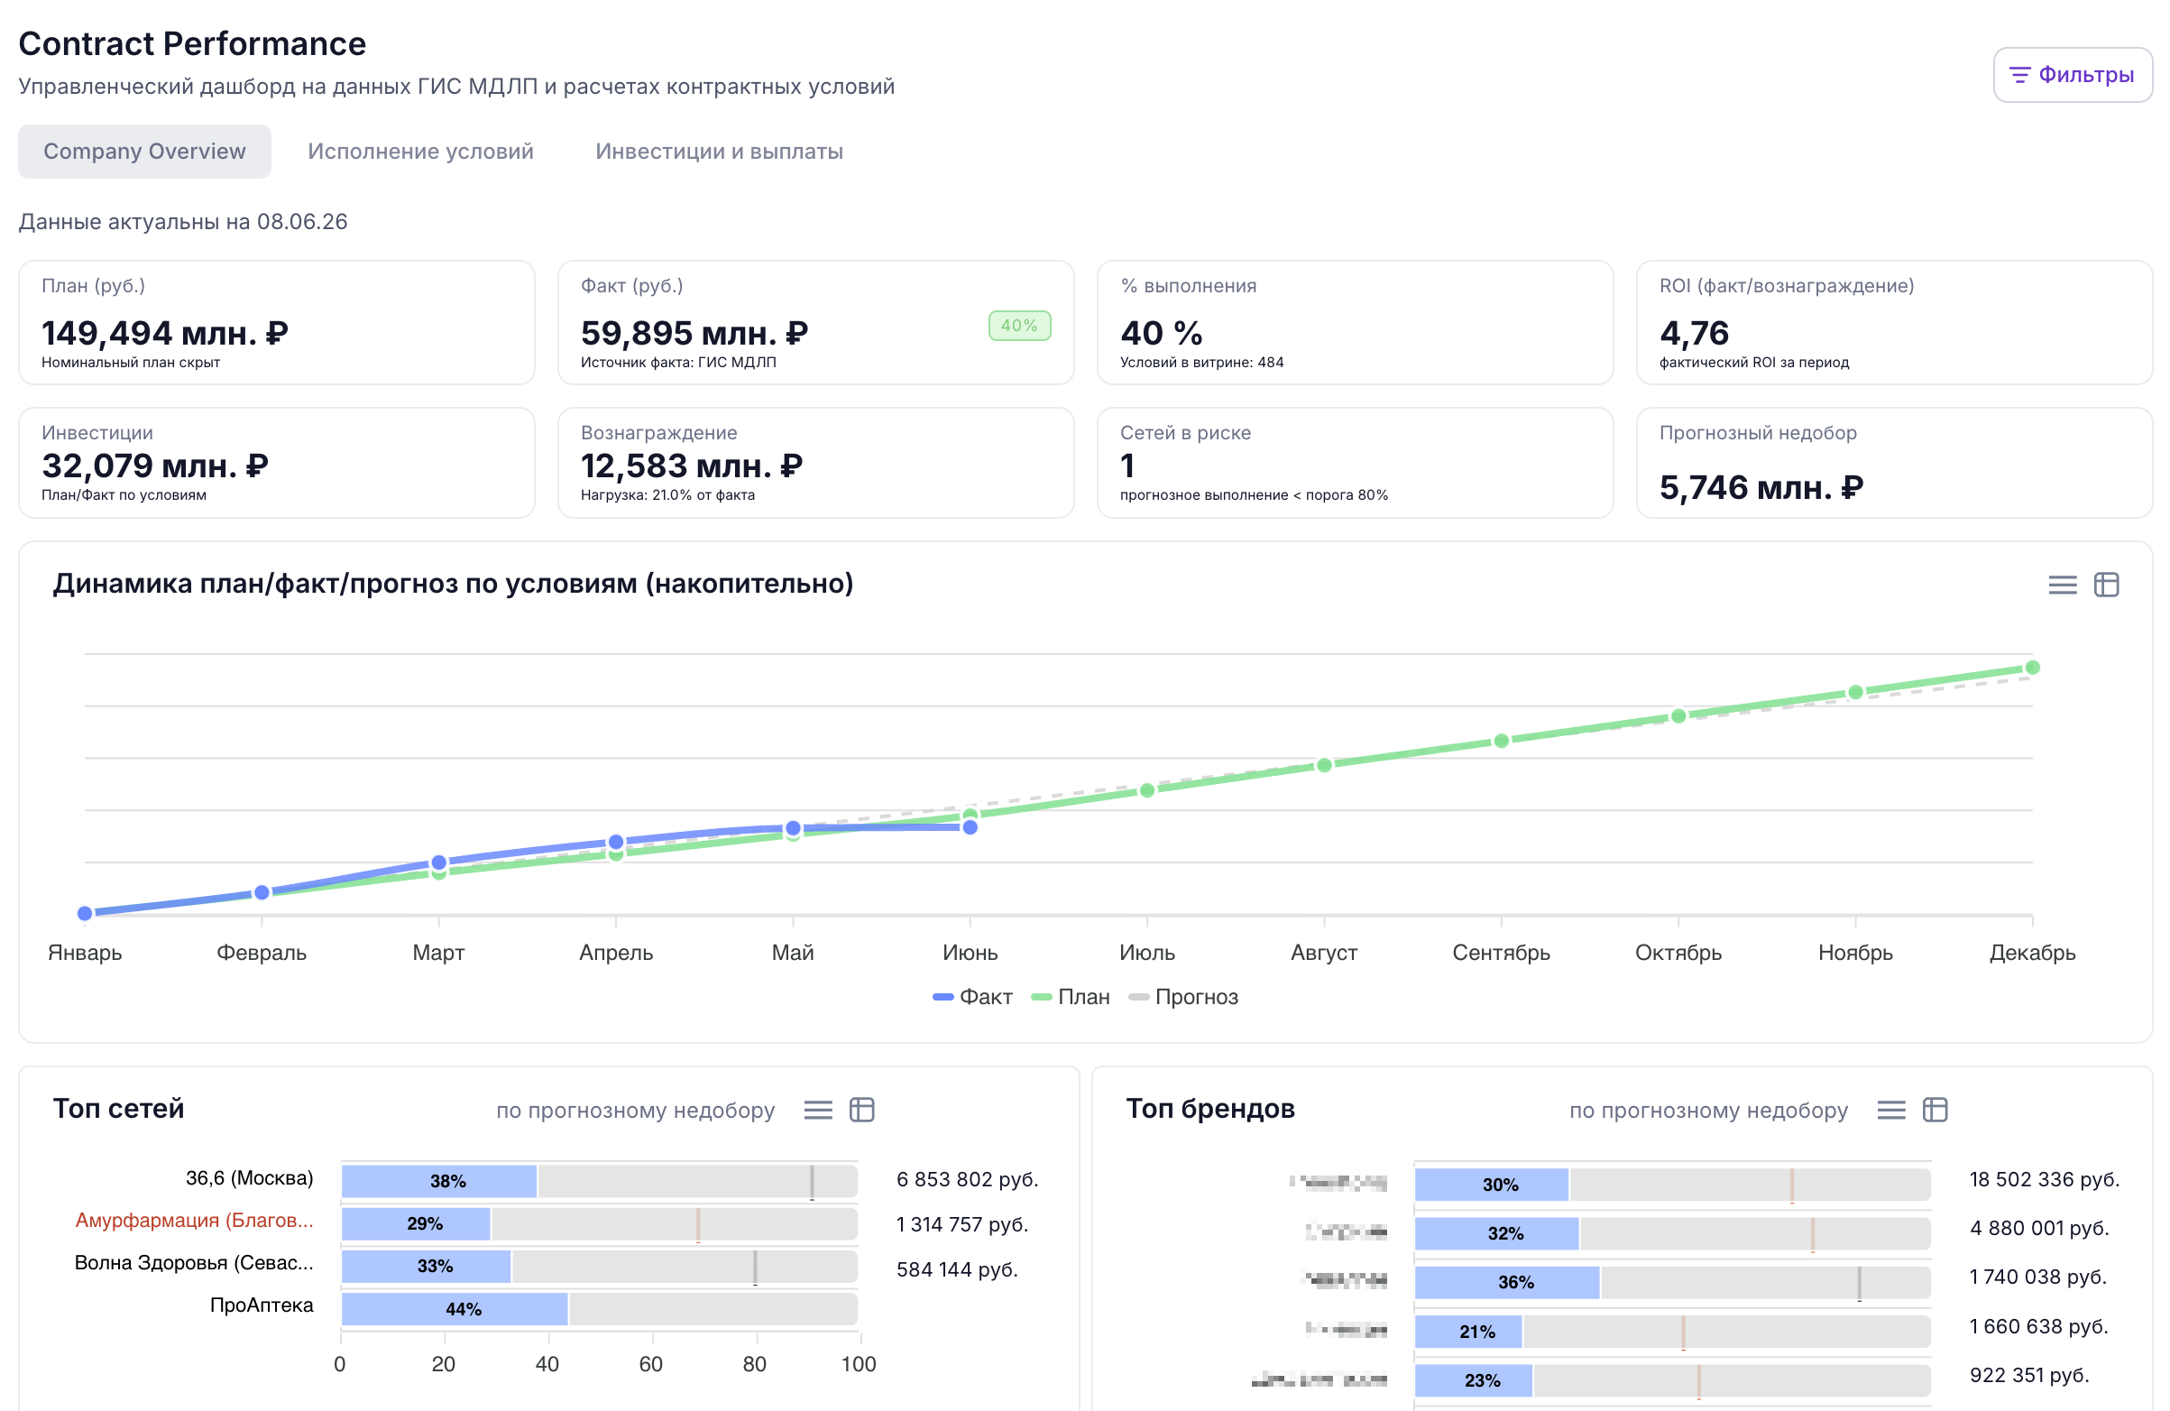This screenshot has width=2170, height=1411.
Task: Switch to Инвестиции и выплаты tab
Action: [x=719, y=152]
